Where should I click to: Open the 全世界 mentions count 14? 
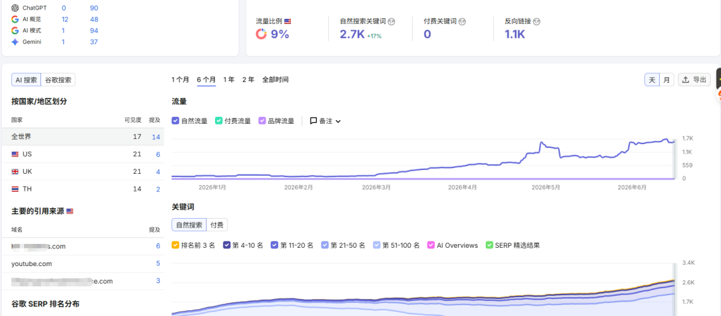pyautogui.click(x=156, y=137)
